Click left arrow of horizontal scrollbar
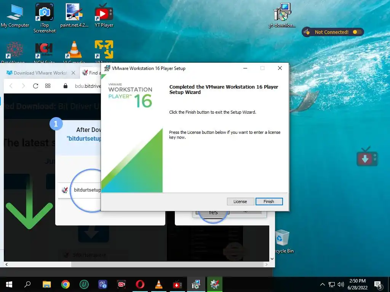390x292 pixels. 6,265
